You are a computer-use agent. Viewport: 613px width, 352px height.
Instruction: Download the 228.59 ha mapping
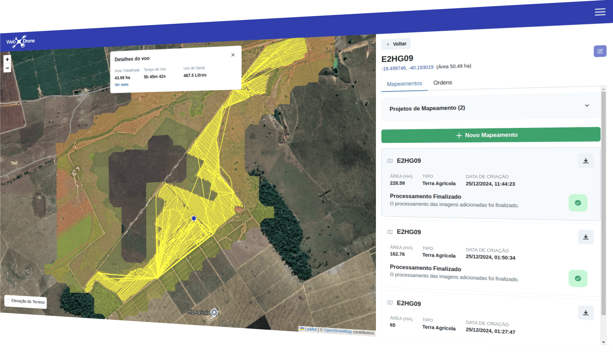586,161
